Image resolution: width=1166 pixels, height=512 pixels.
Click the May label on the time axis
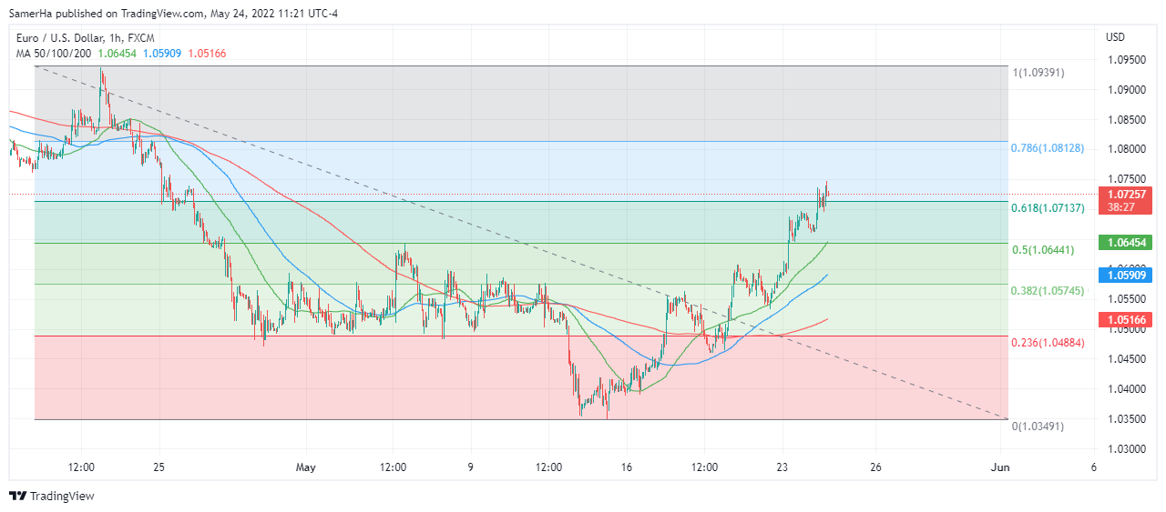(306, 467)
